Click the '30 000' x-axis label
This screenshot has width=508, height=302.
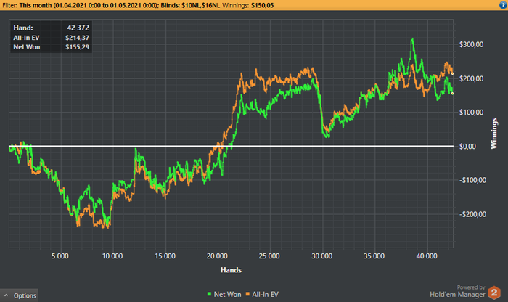322,256
